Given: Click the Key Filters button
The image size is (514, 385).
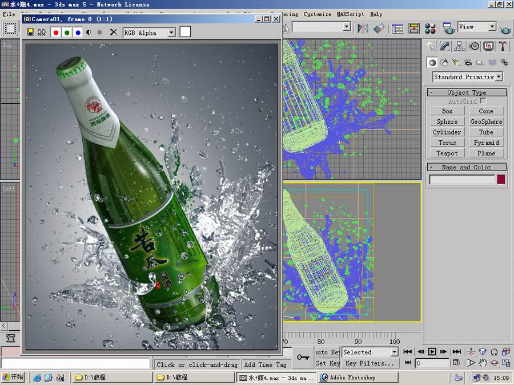Looking at the screenshot, I should 371,363.
